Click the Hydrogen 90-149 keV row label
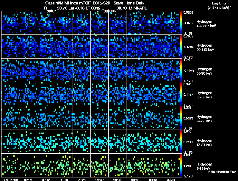Image resolution: width=238 pixels, height=181 pixels. point(205,48)
